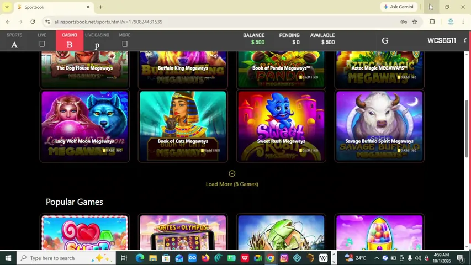Open the Chrome profile avatar

click(x=450, y=22)
